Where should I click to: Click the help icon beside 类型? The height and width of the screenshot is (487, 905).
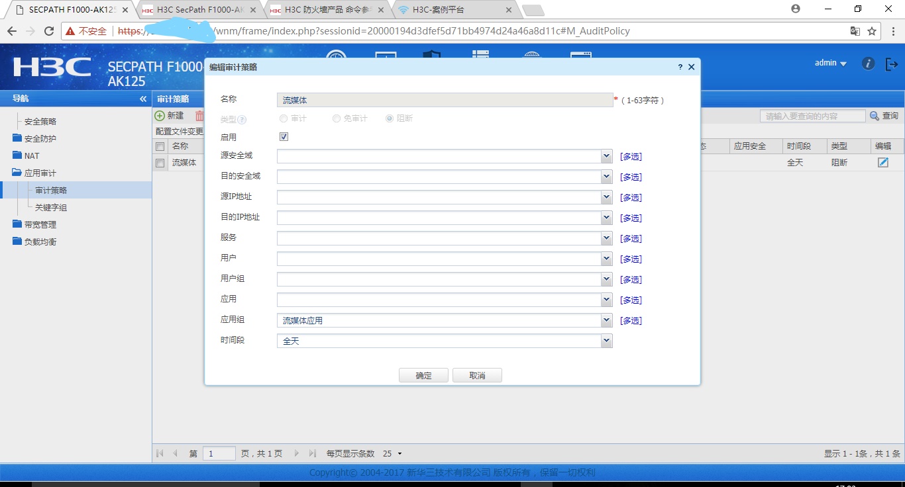point(242,120)
